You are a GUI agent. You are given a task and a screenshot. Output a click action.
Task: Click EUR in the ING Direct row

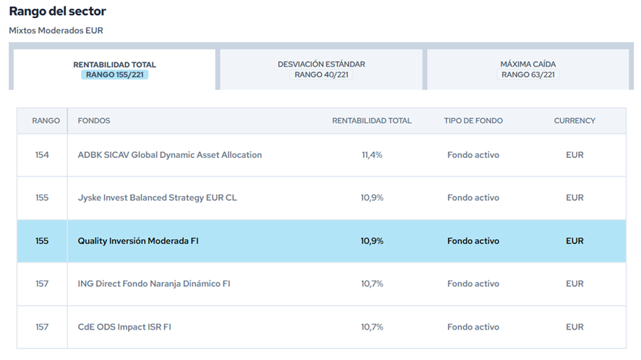[x=574, y=283]
